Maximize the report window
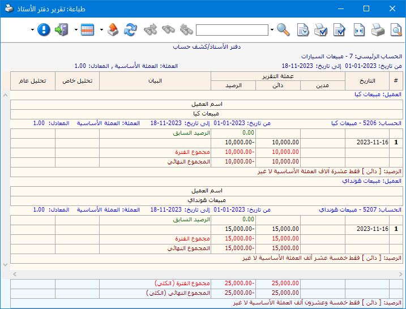406x309 pixels. click(x=366, y=8)
